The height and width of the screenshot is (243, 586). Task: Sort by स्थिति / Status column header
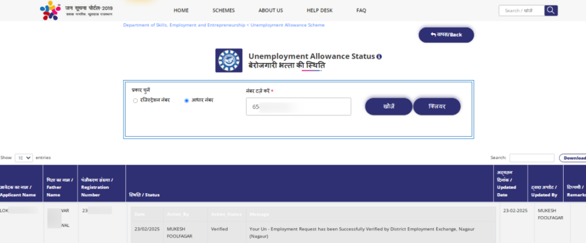(x=310, y=184)
